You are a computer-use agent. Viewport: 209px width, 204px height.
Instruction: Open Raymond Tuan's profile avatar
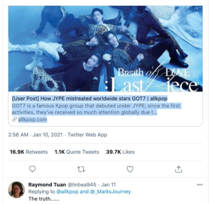tap(16, 190)
